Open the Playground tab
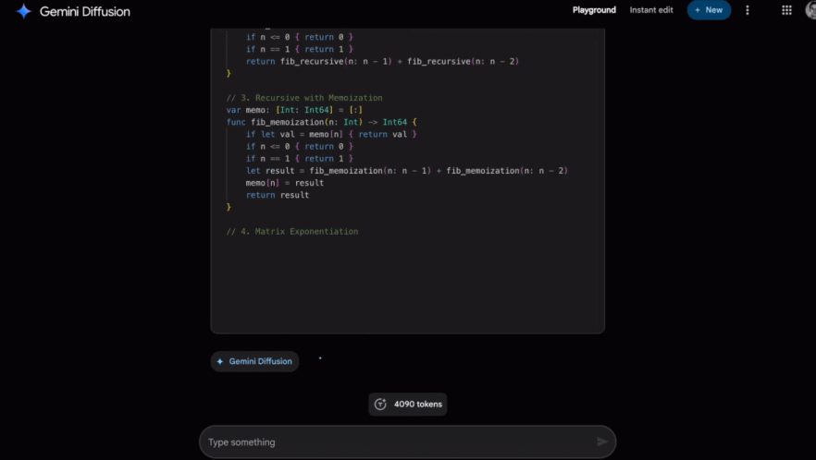Viewport: 816px width, 460px height. [594, 10]
